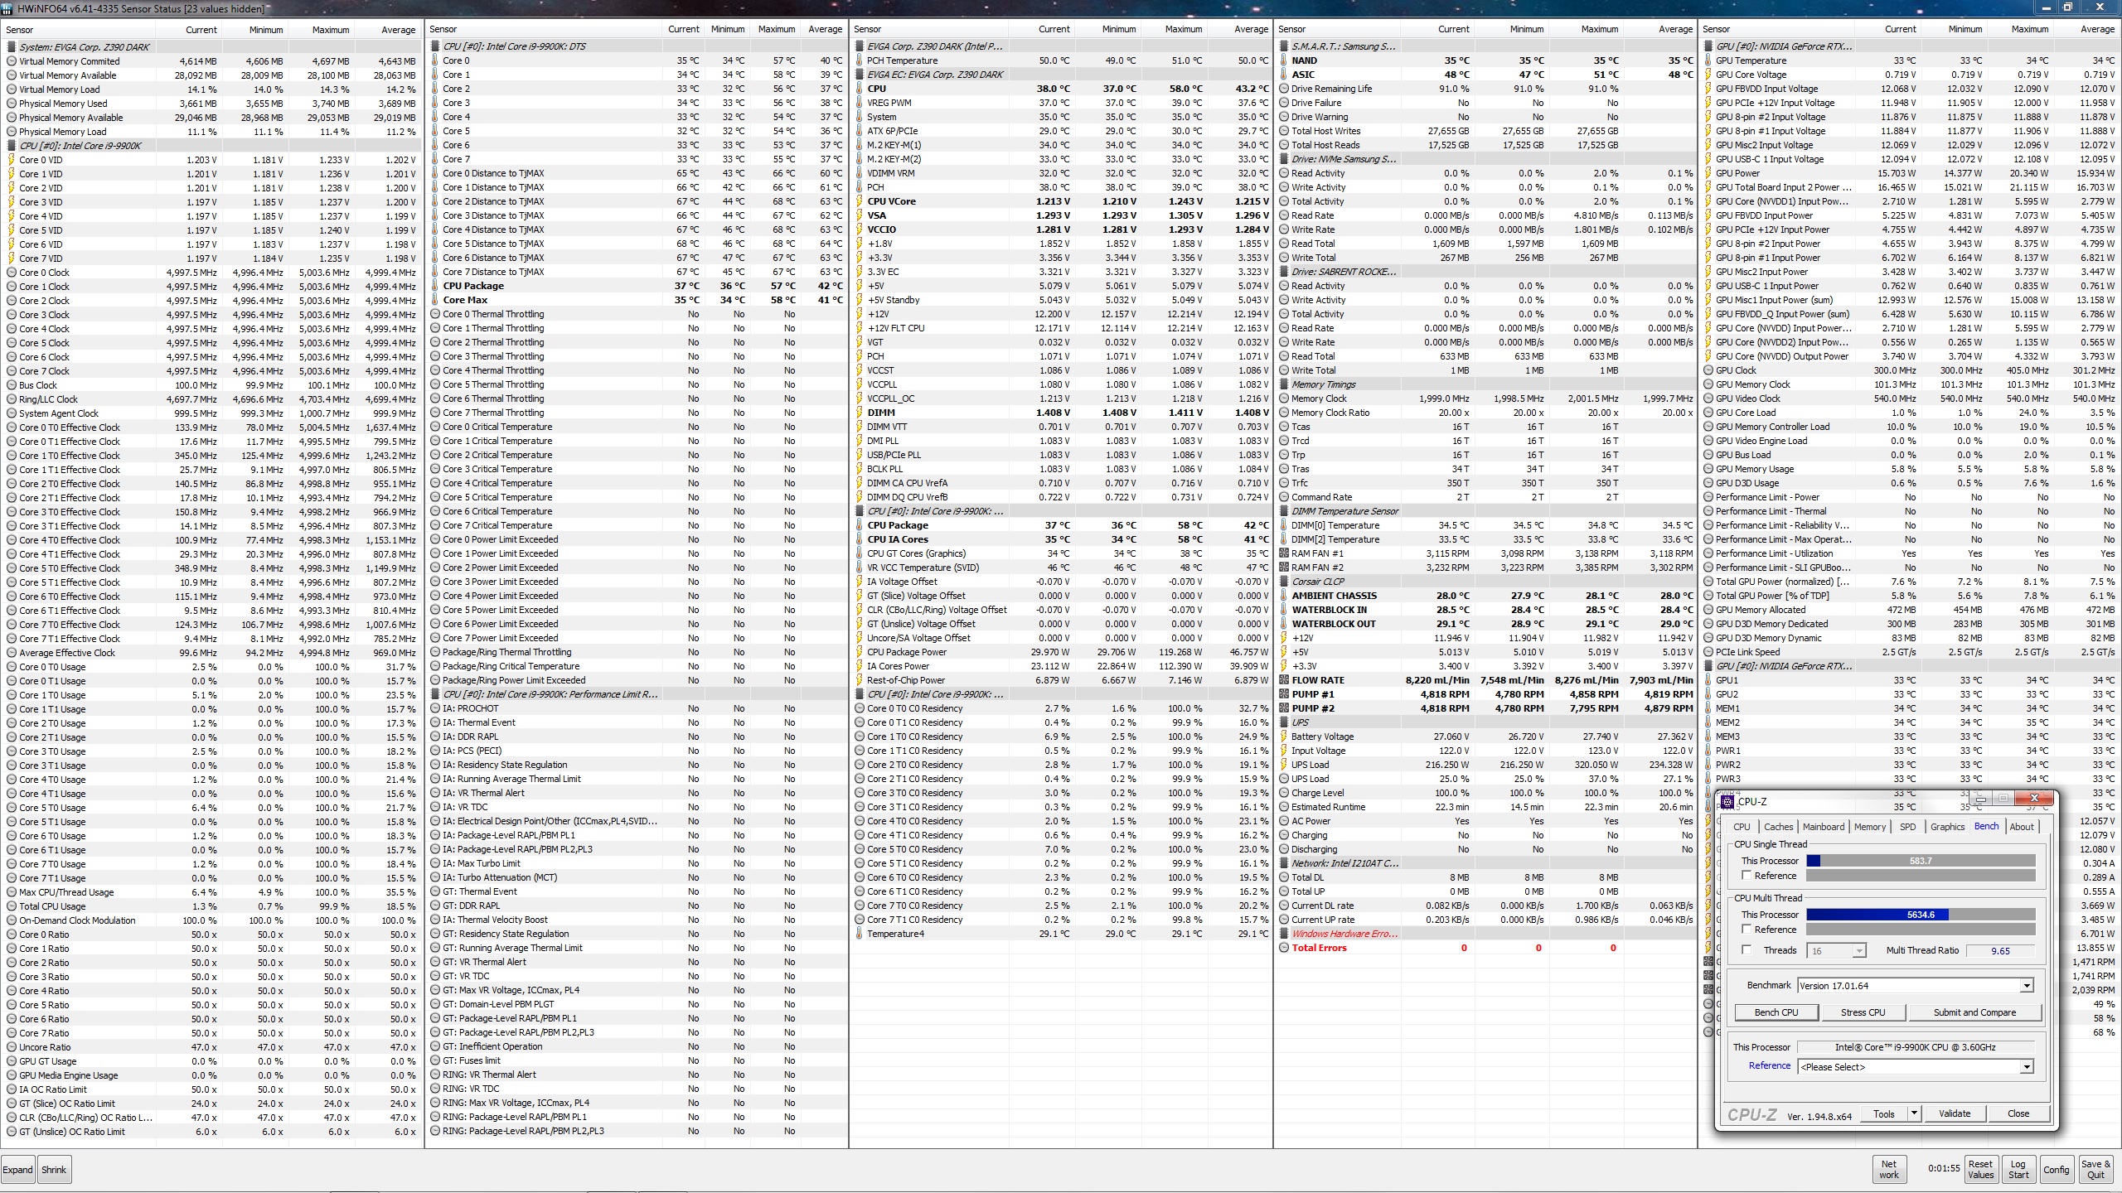This screenshot has height=1193, width=2122.
Task: Click the thermometer icon beside CPU Package
Action: [435, 286]
